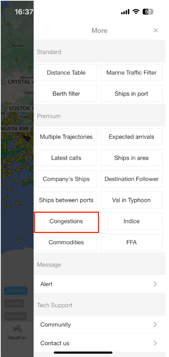Screen dimensions: 169x357
Task: View Expected arrivals
Action: click(x=131, y=137)
